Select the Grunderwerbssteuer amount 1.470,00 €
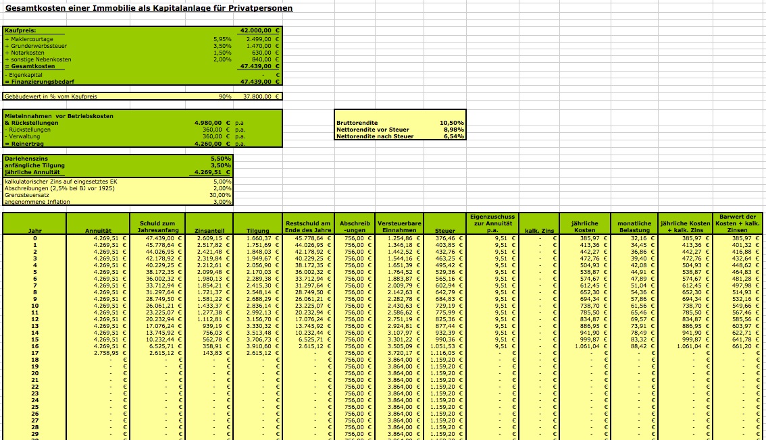This screenshot has width=766, height=440. (x=262, y=46)
